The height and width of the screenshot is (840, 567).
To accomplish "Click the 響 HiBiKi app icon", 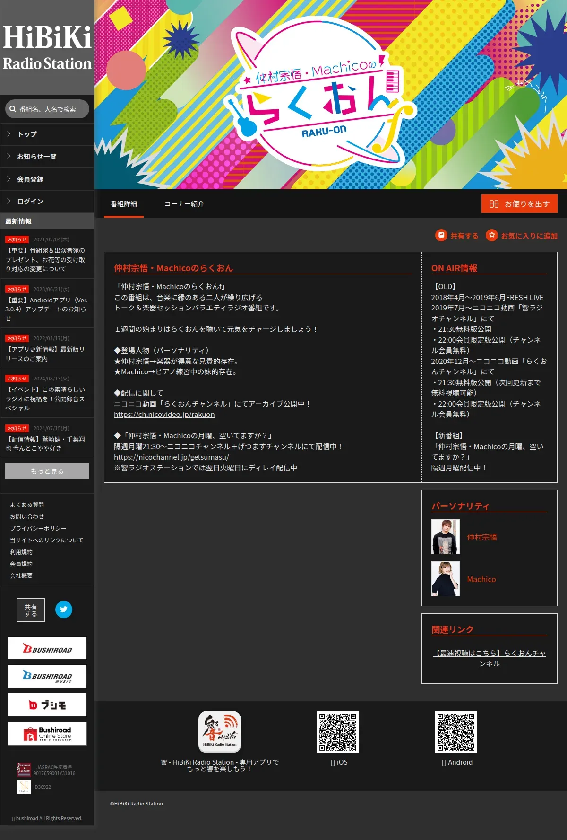I will pos(220,732).
